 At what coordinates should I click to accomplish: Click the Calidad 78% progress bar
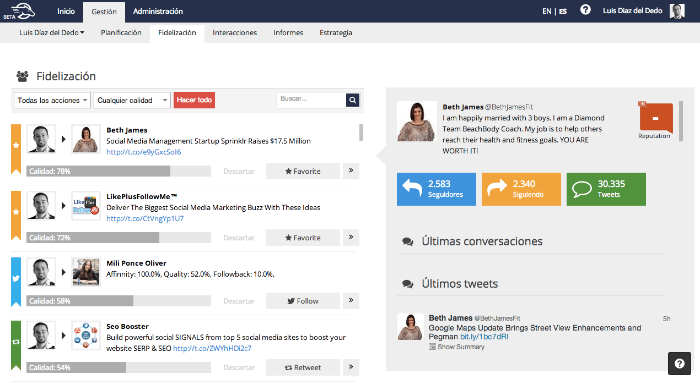coord(119,171)
